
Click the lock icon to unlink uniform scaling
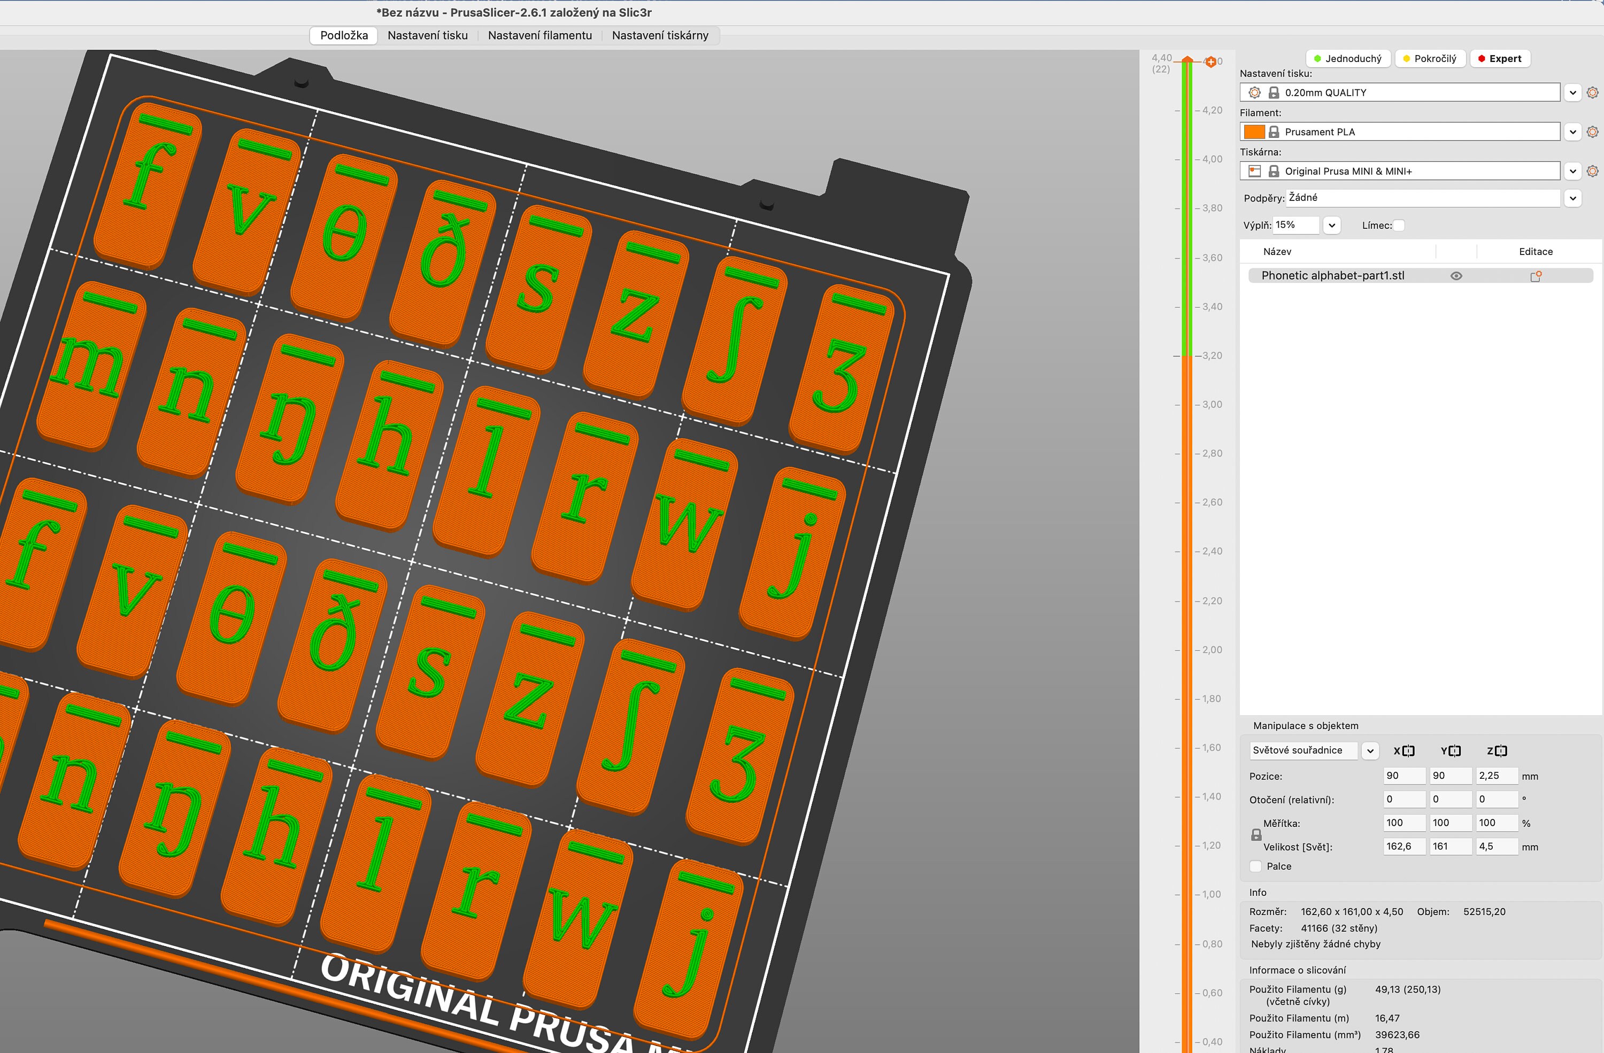point(1256,834)
